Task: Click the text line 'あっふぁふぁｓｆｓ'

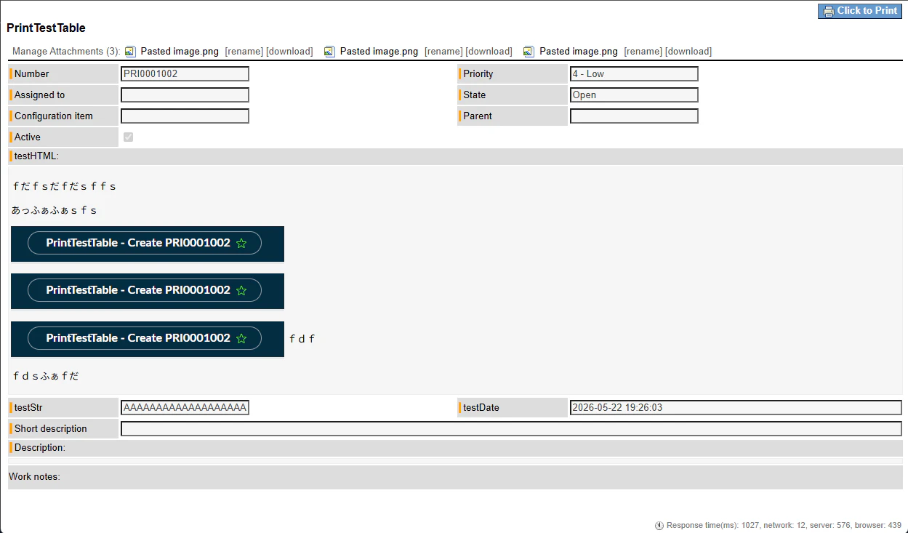Action: tap(55, 210)
